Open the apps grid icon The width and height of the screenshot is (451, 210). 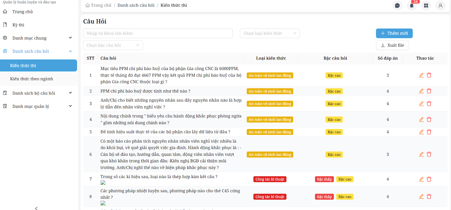(x=426, y=6)
